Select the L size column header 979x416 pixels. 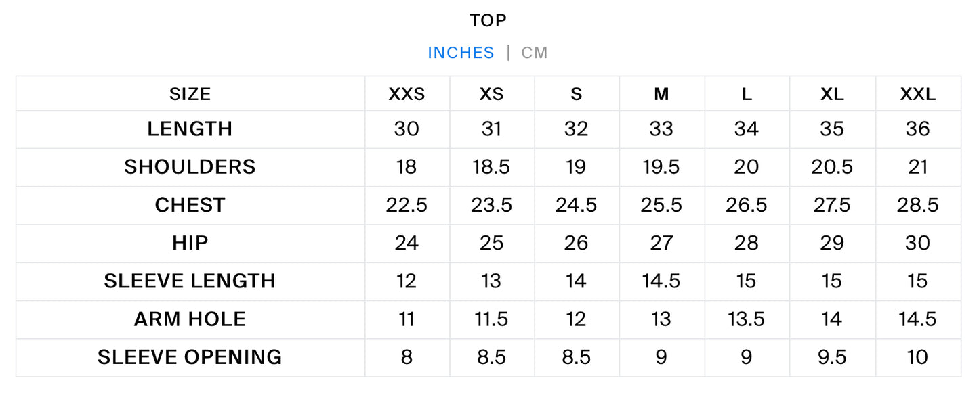747,94
